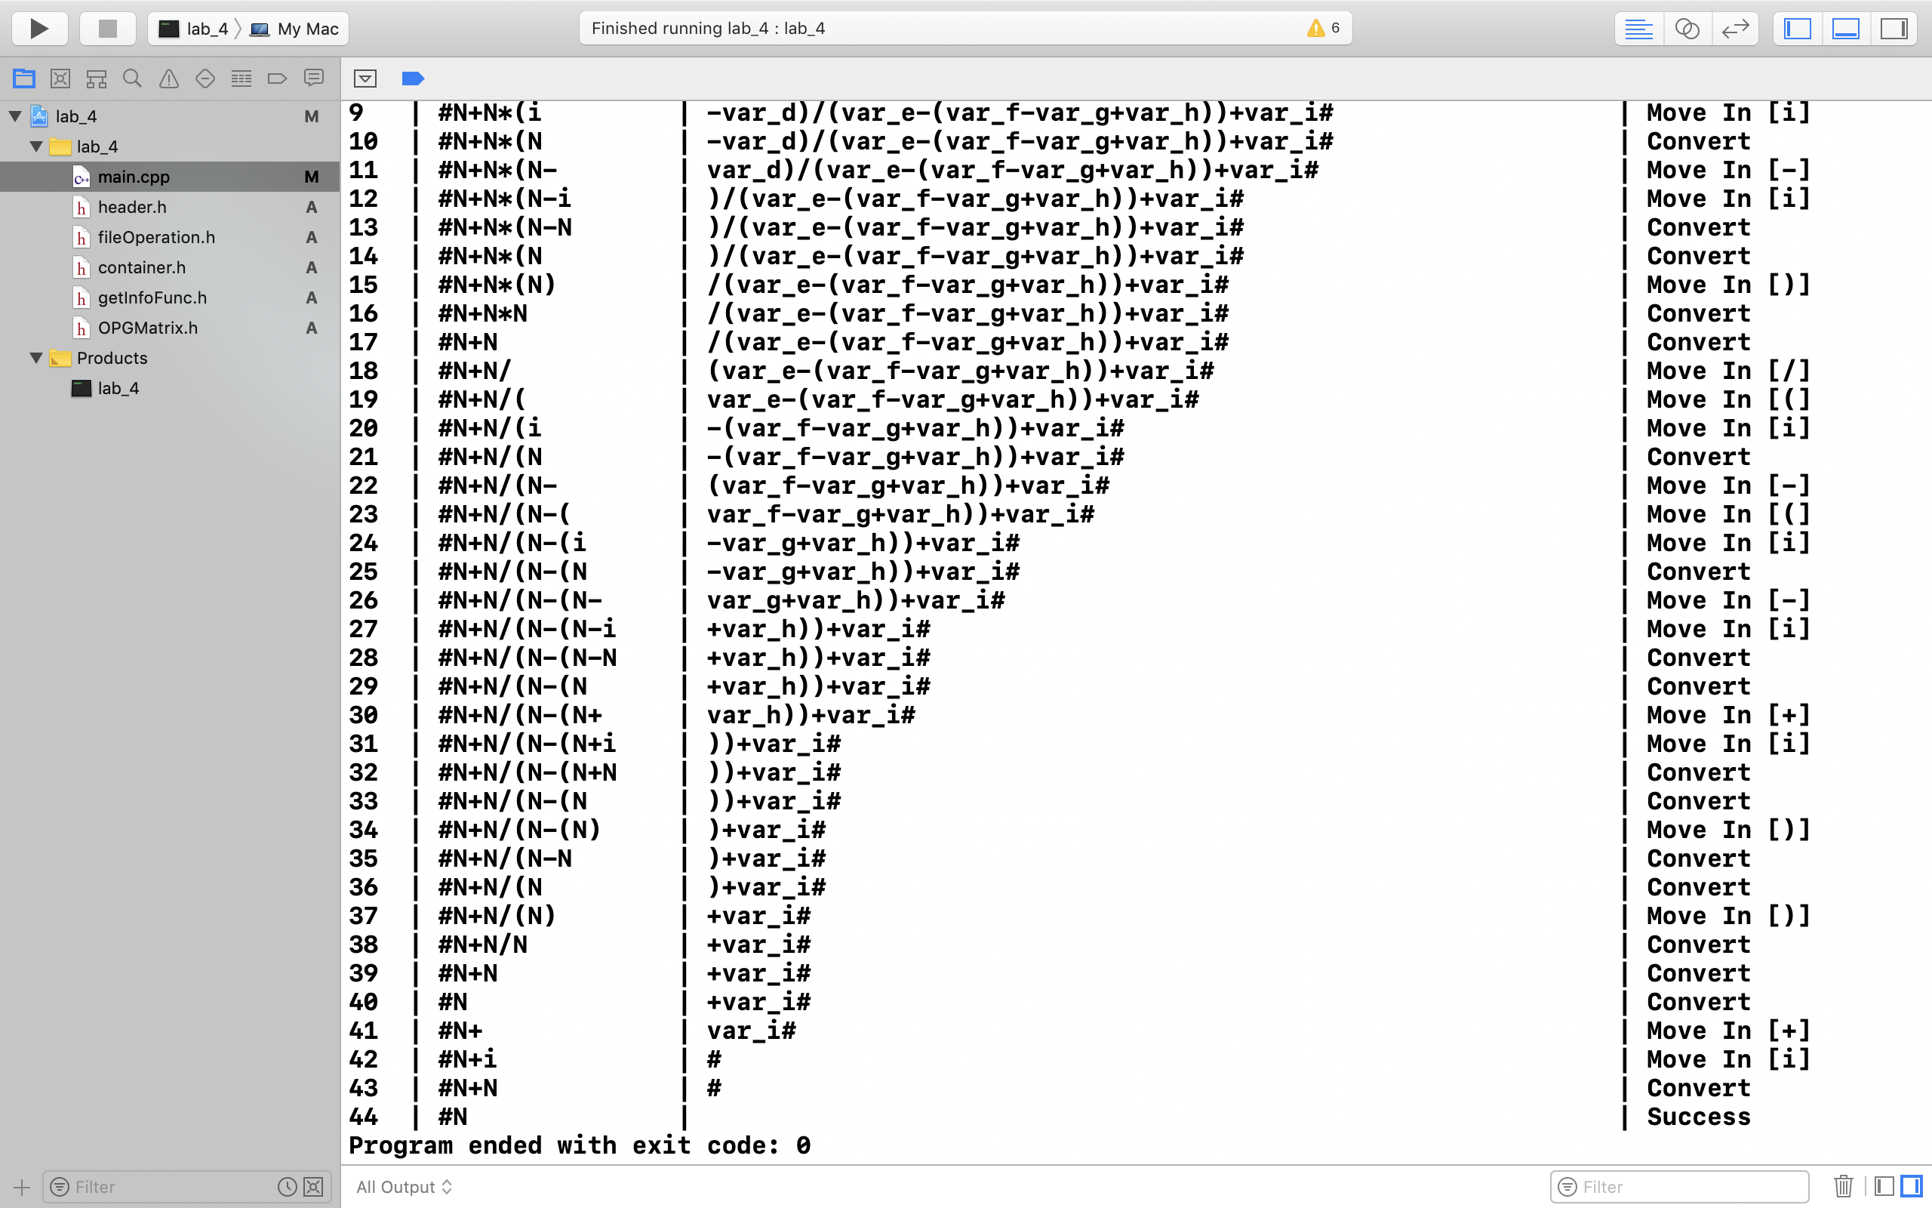
Task: Click 'Program ended with exit code: 0'
Action: coord(580,1145)
